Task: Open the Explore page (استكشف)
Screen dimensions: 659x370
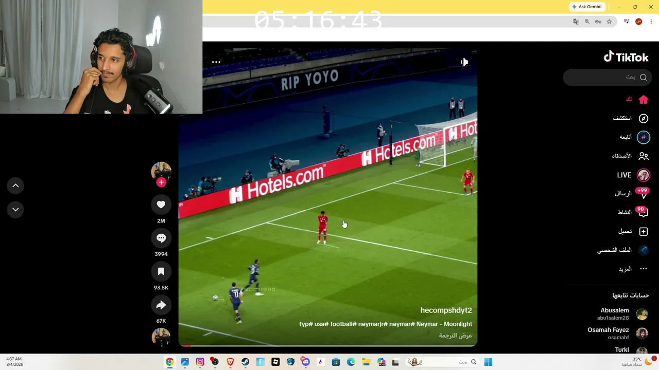Action: tap(630, 119)
